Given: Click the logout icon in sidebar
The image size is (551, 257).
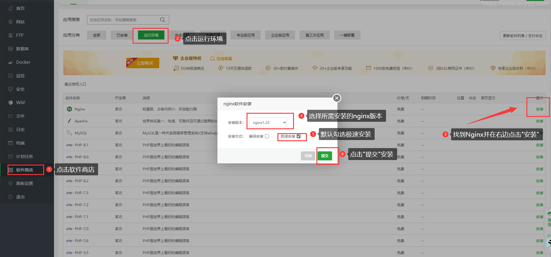Looking at the screenshot, I should tap(10, 197).
